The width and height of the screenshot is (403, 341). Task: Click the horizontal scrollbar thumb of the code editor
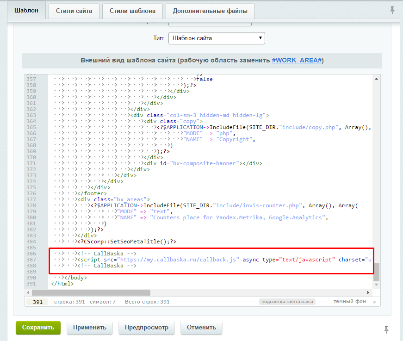tap(91, 292)
